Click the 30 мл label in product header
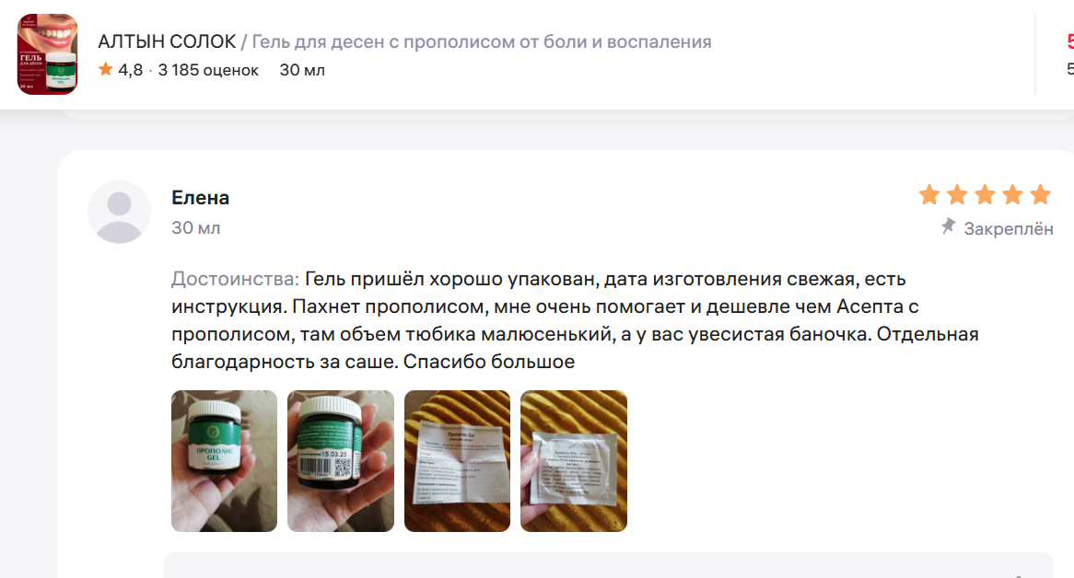This screenshot has width=1074, height=578. point(302,70)
